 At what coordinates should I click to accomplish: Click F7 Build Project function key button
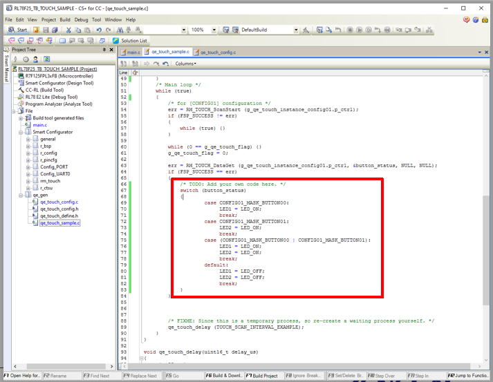click(x=263, y=375)
